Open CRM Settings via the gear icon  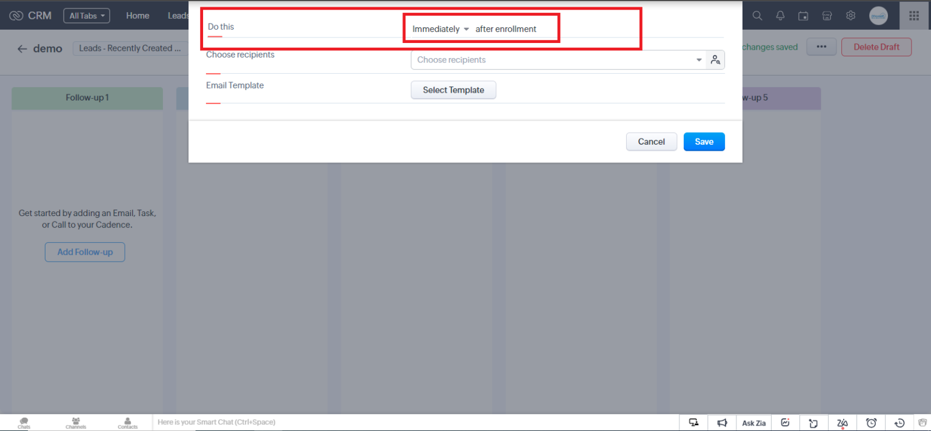click(x=850, y=15)
